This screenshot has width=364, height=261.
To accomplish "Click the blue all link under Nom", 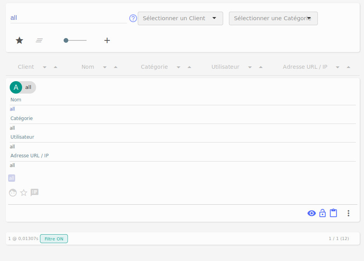I will tap(12, 109).
